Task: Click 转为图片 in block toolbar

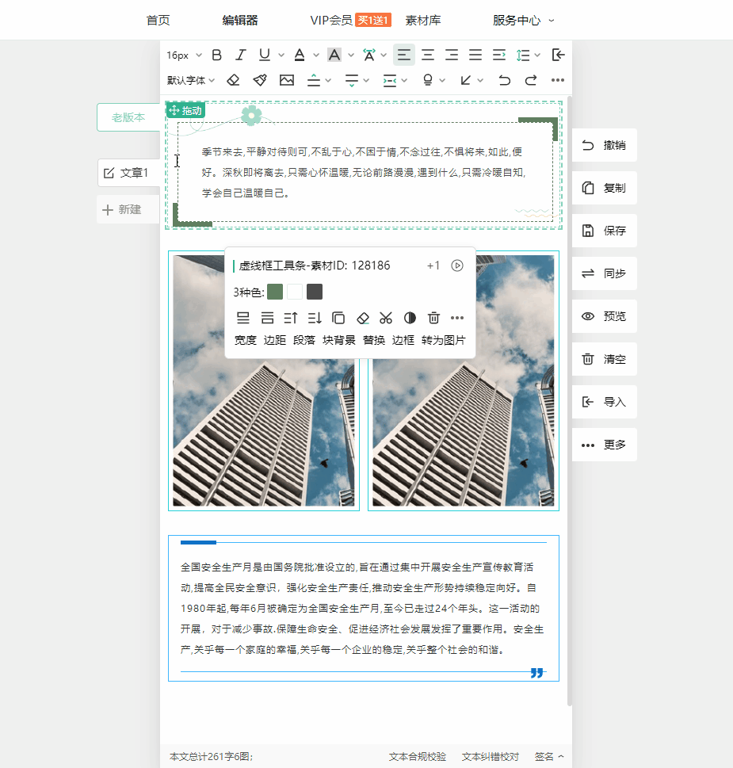Action: tap(444, 340)
